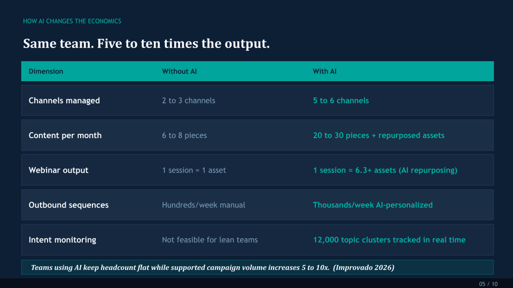Click the "2 to 3 channels" cell
Viewport: 513px width, 288px height.
tap(189, 101)
